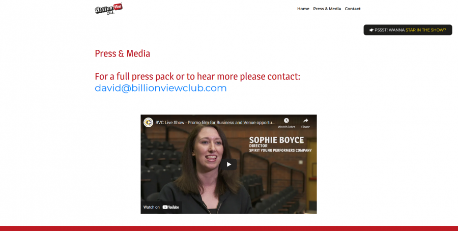Click the 'For a full press pack' text
Viewport: 458px width, 231px height.
[x=197, y=76]
